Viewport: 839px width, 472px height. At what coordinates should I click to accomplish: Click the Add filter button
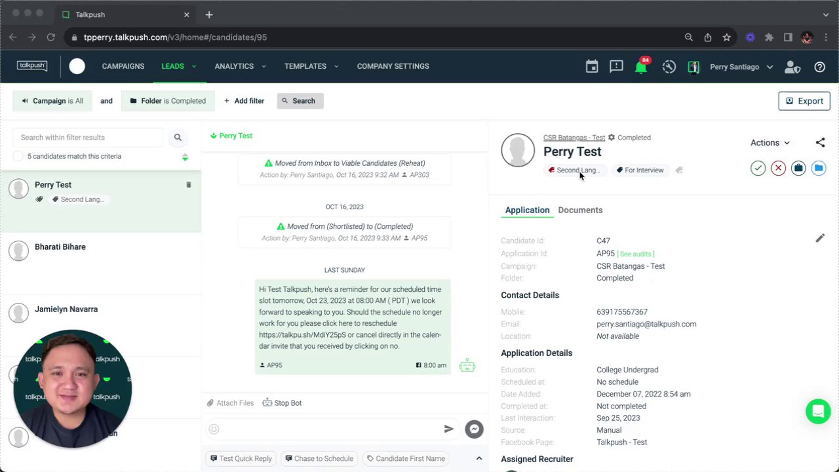point(244,101)
